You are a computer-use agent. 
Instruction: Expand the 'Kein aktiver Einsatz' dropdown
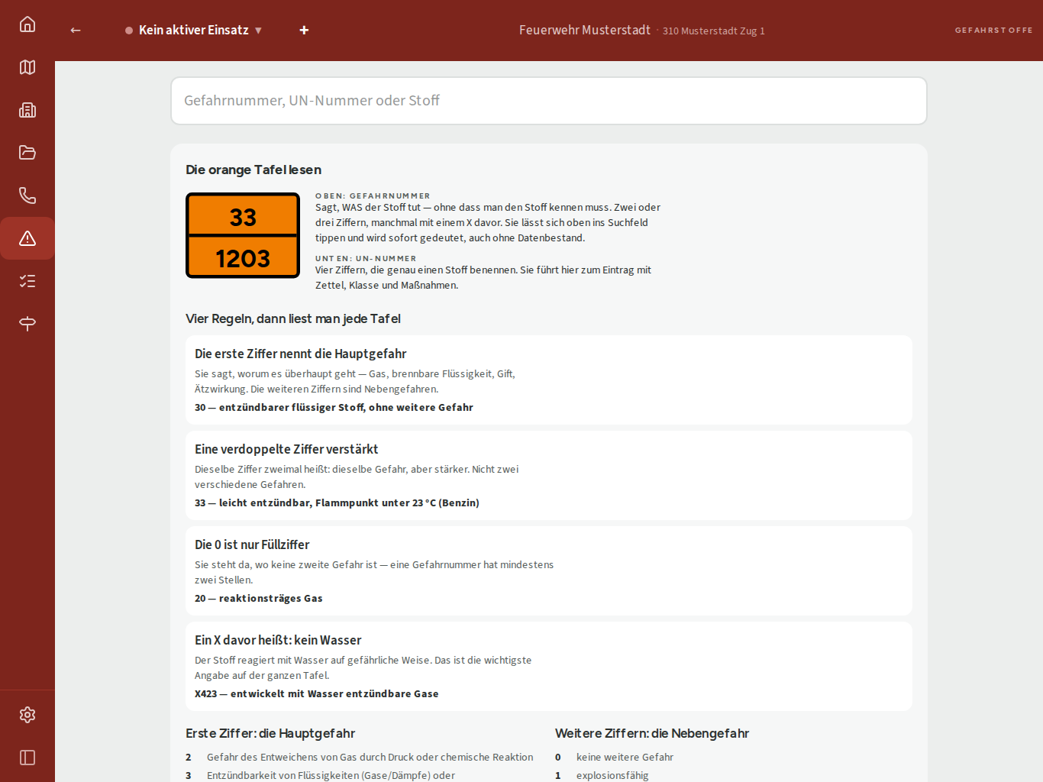click(x=194, y=30)
